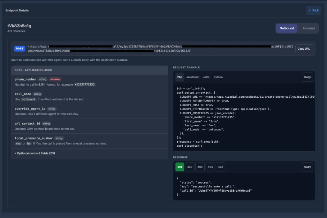Click the API reference subtitle
The height and width of the screenshot is (218, 327).
(16, 31)
